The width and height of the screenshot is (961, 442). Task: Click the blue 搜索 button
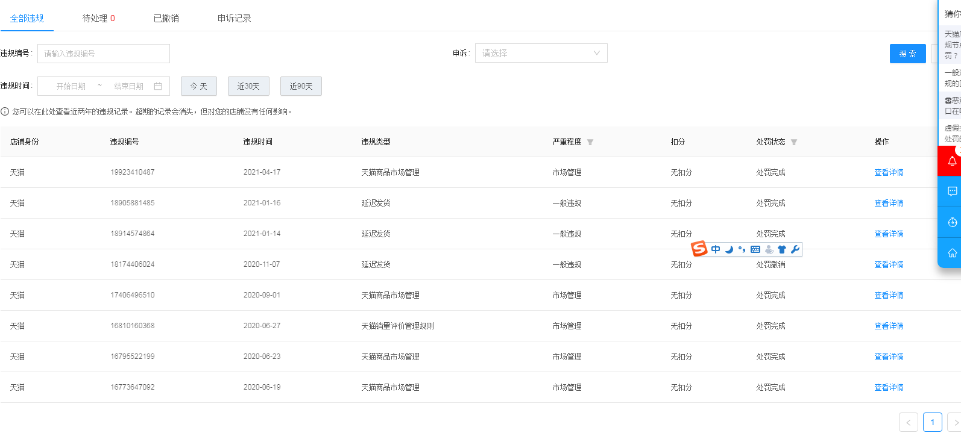908,54
